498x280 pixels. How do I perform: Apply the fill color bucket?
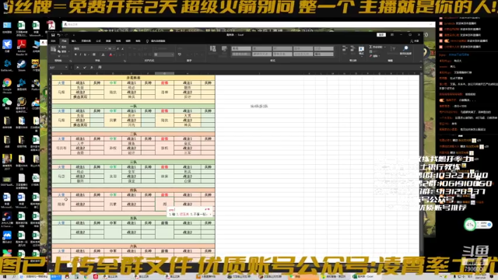[x=103, y=54]
